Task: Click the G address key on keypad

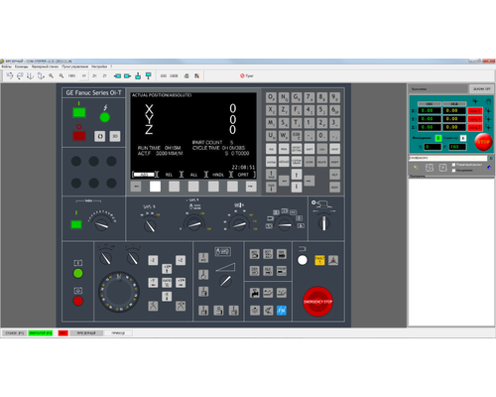Action: point(297,97)
